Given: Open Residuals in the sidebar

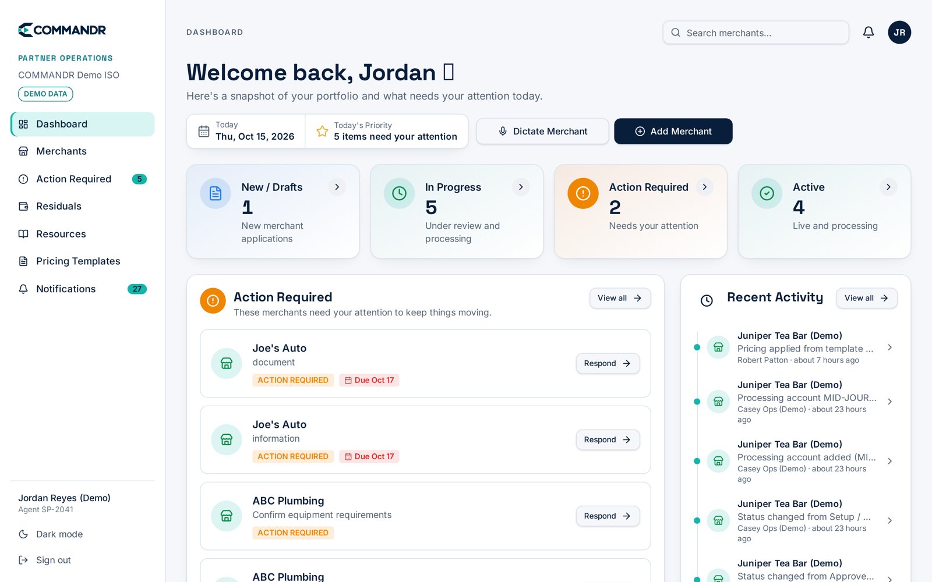Looking at the screenshot, I should click(83, 206).
